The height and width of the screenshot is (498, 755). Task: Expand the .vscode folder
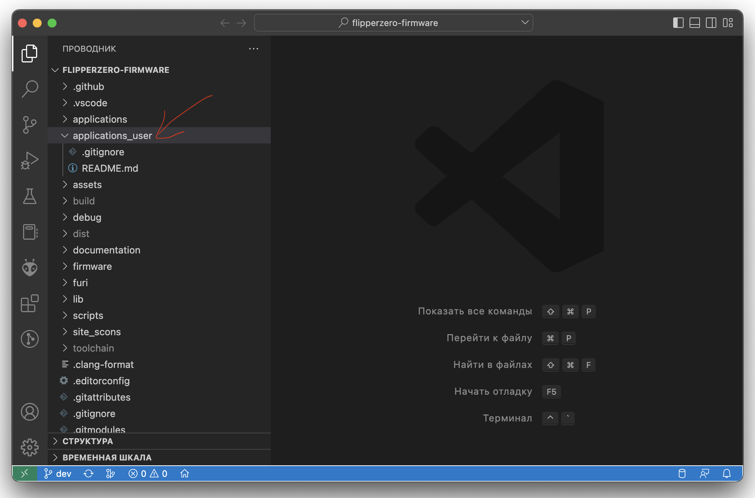(159, 103)
